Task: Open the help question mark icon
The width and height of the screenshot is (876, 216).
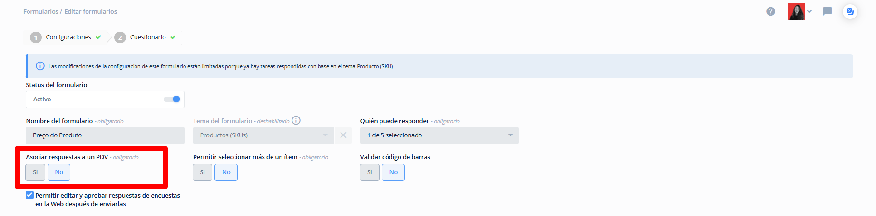Action: 770,11
